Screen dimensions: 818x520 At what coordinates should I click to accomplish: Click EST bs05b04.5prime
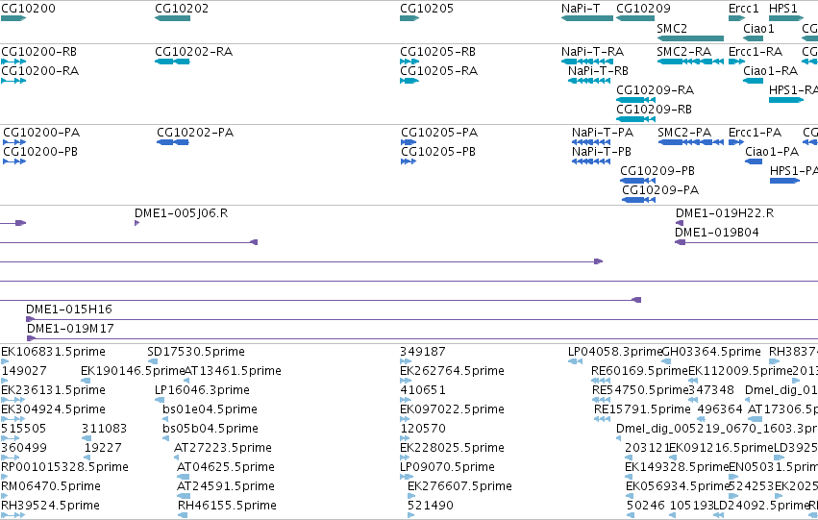click(x=211, y=429)
